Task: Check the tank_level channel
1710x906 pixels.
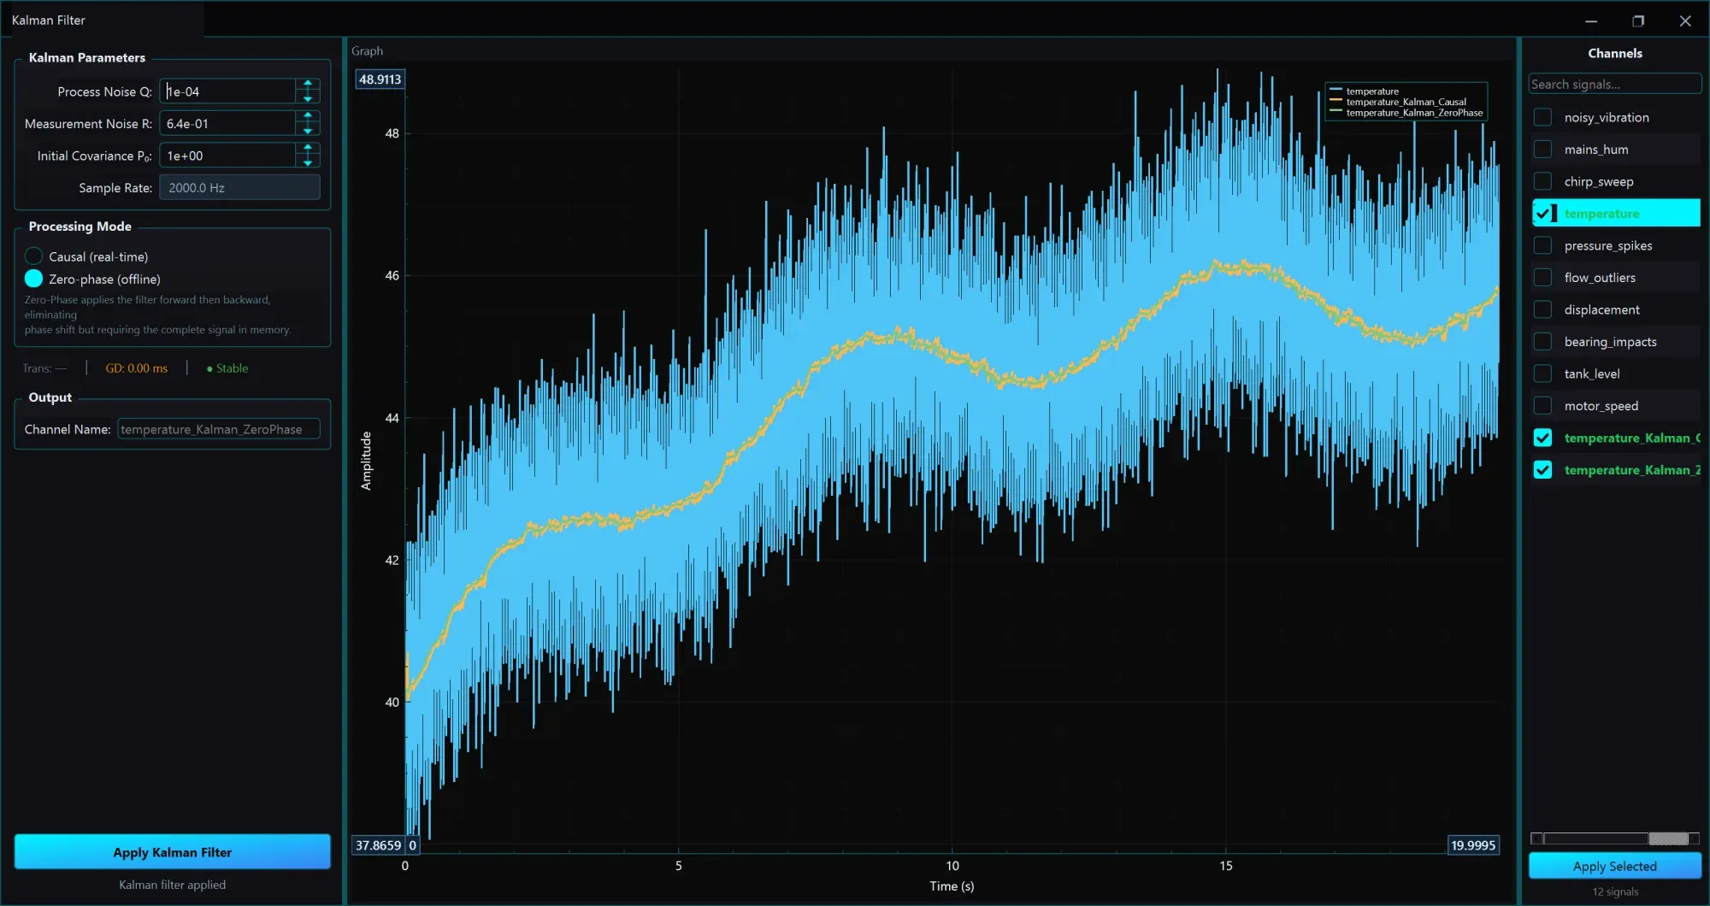Action: [1542, 374]
